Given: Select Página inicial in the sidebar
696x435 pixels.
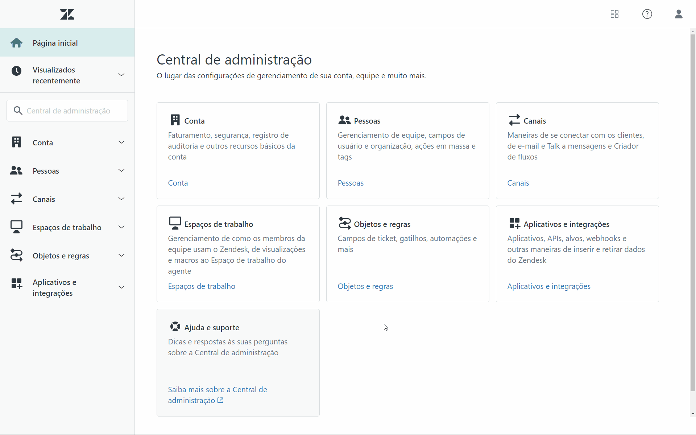Looking at the screenshot, I should [x=67, y=43].
